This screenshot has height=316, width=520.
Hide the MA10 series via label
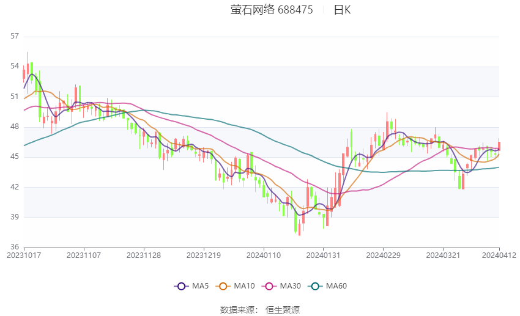[x=244, y=286]
